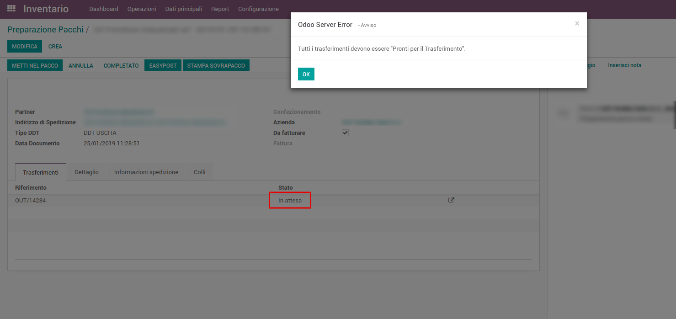676x319 pixels.
Task: Switch to the Dettaglio tab
Action: [x=86, y=172]
